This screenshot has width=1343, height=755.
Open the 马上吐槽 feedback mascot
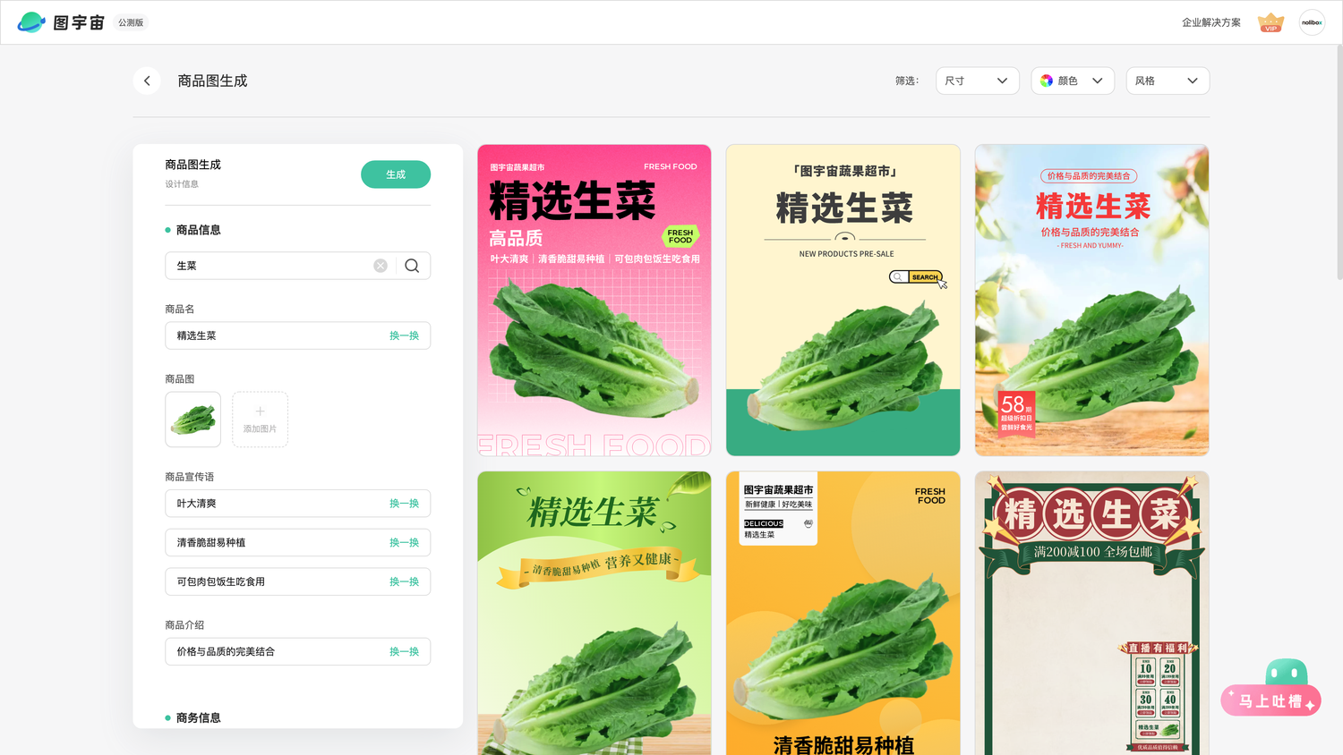pyautogui.click(x=1270, y=689)
